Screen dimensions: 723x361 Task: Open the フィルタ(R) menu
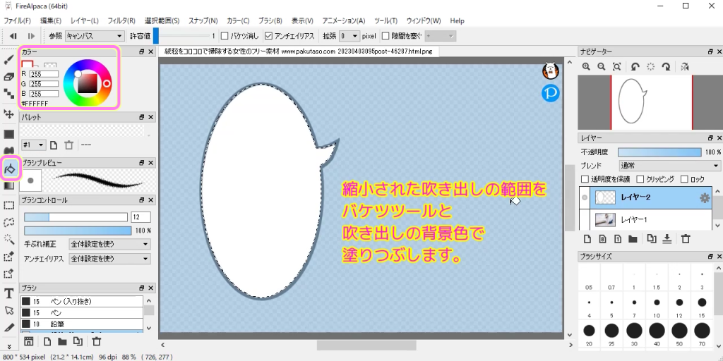pos(121,20)
